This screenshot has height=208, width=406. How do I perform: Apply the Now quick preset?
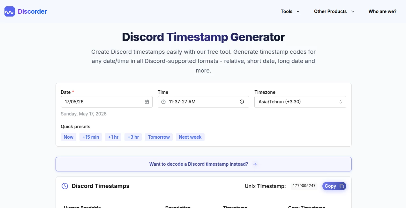click(x=69, y=137)
